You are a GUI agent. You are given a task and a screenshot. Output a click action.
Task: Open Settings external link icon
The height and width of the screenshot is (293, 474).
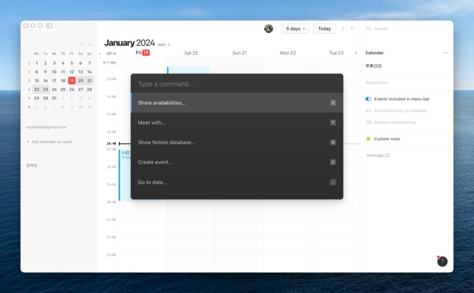tap(387, 155)
